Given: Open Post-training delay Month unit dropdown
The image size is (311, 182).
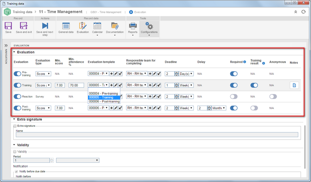Looking at the screenshot, I should click(x=219, y=108).
